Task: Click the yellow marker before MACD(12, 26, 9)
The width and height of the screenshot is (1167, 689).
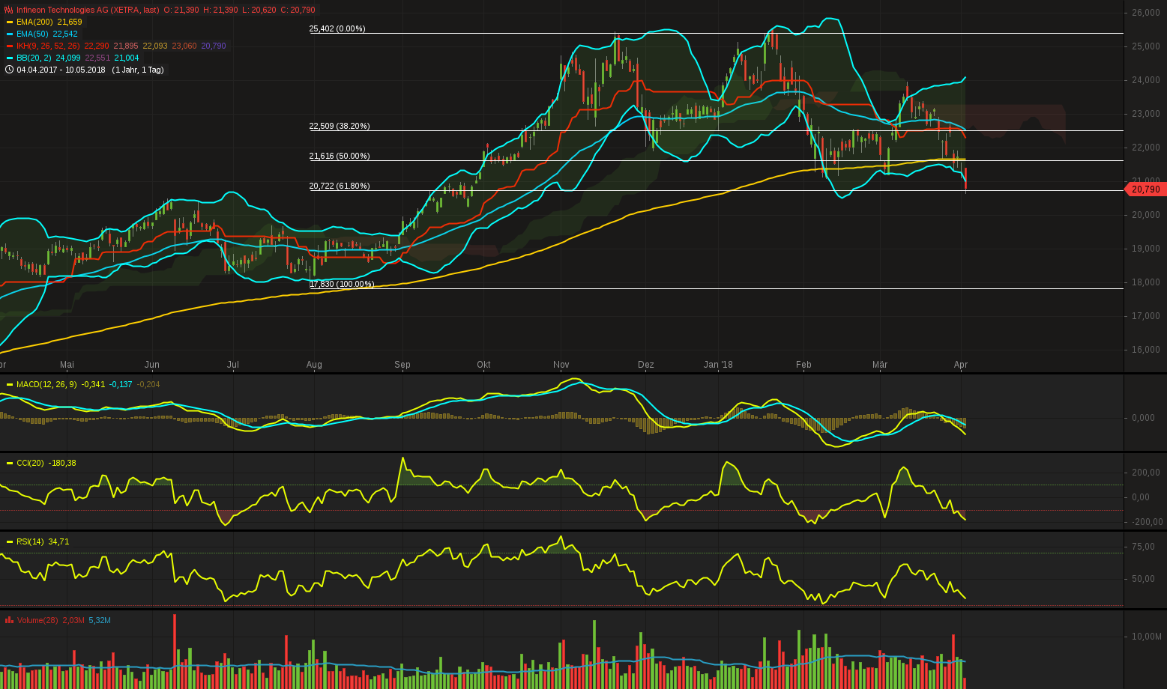Action: tap(9, 384)
